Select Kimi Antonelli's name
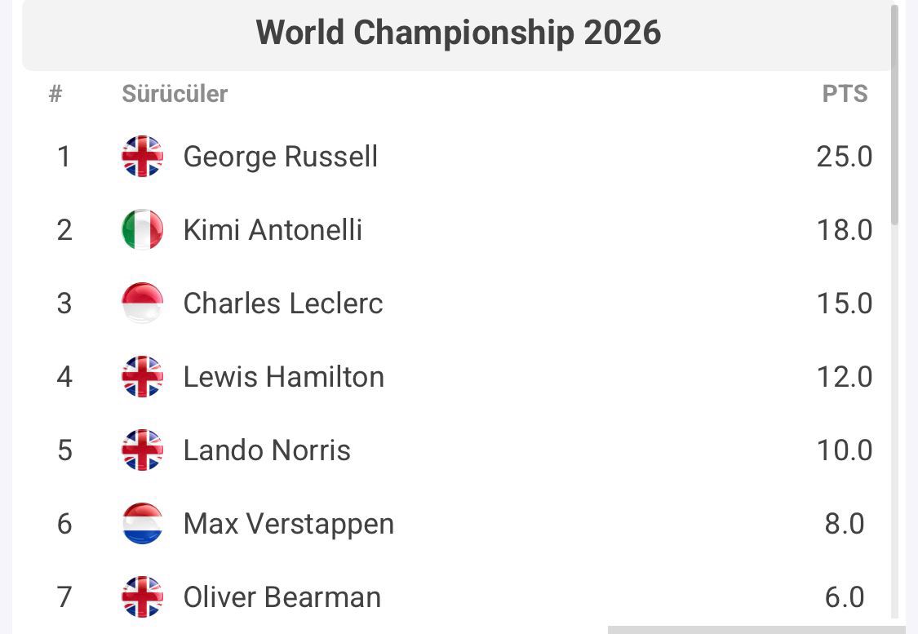 [273, 229]
